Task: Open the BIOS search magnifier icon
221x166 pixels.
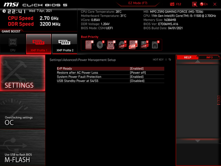Action: click(194, 4)
